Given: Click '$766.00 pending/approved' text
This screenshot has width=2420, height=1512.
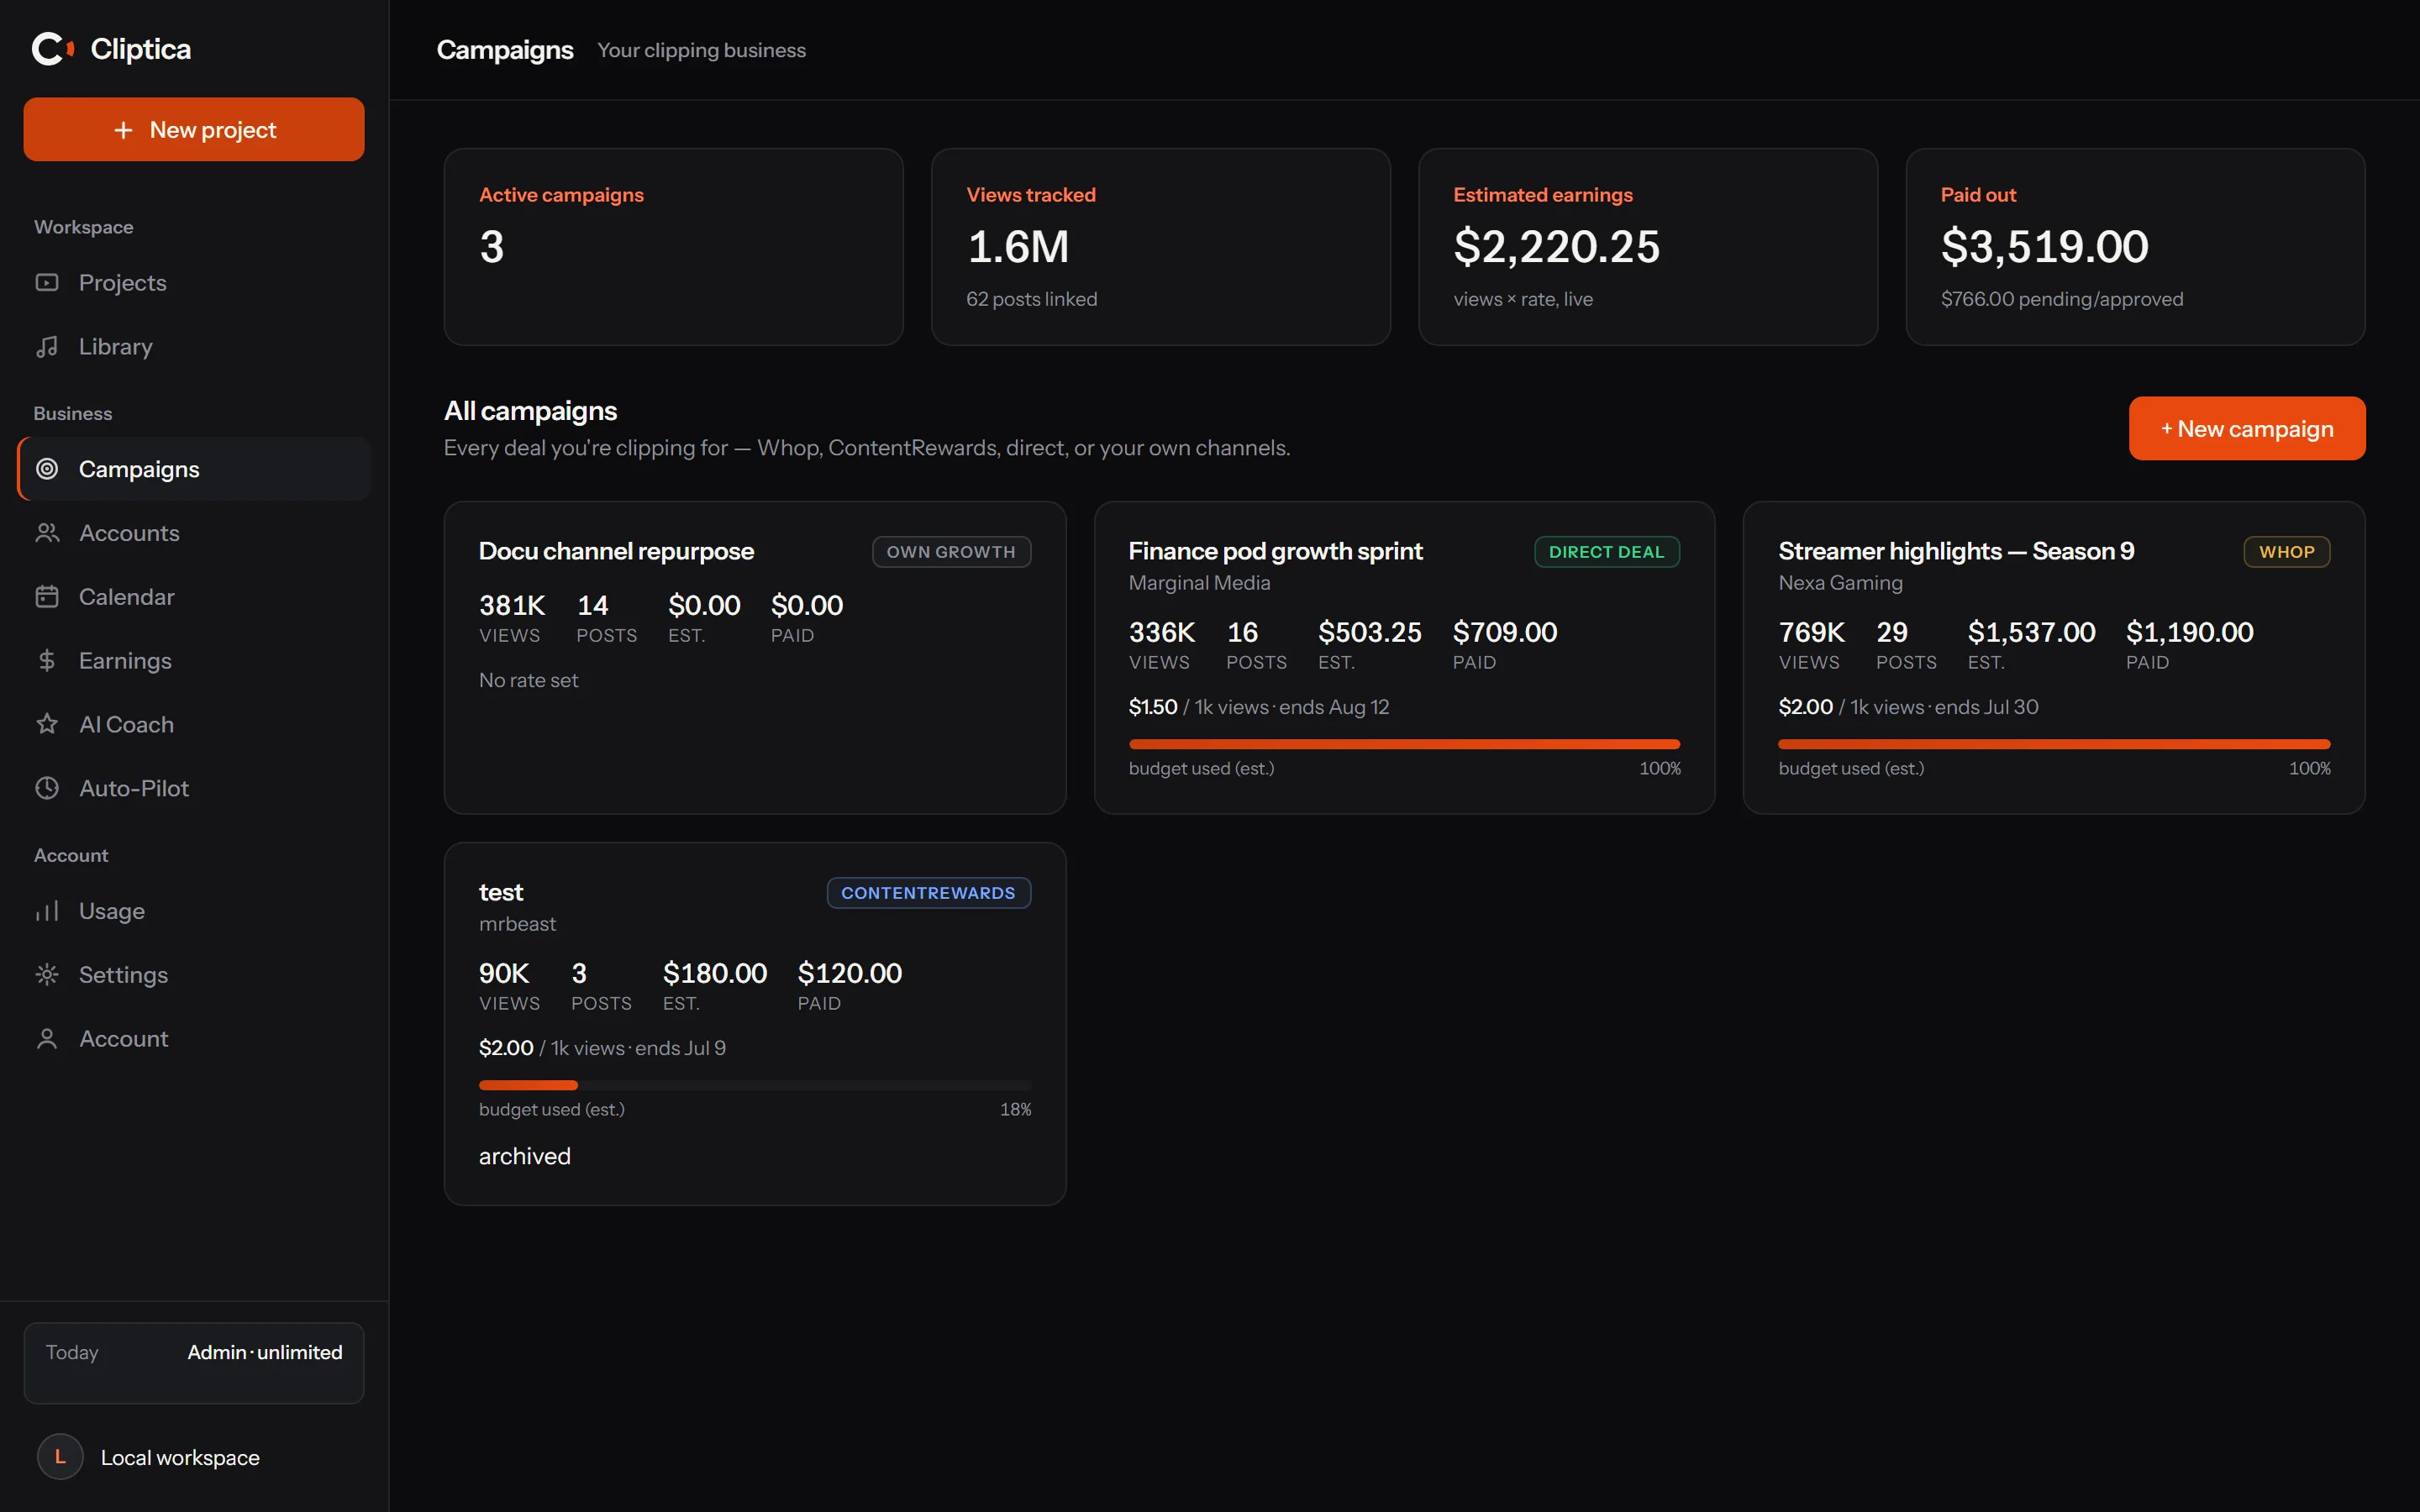Looking at the screenshot, I should pos(2062,299).
